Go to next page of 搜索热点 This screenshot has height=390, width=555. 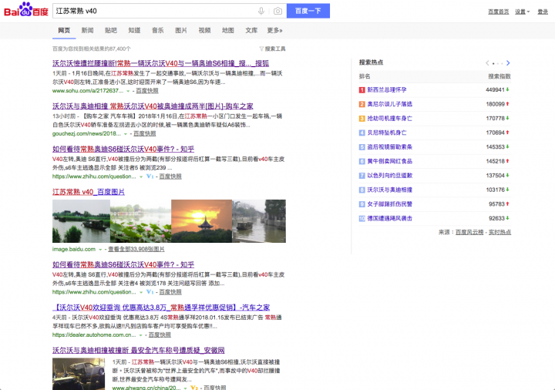508,63
